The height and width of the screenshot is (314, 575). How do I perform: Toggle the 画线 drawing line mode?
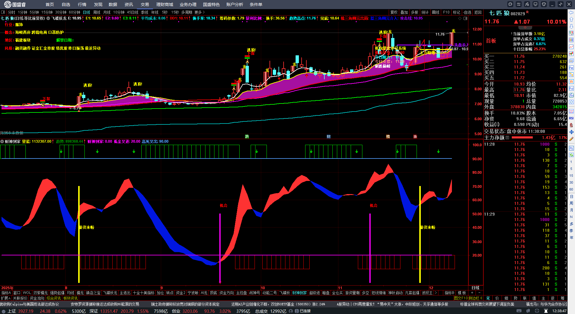435,12
